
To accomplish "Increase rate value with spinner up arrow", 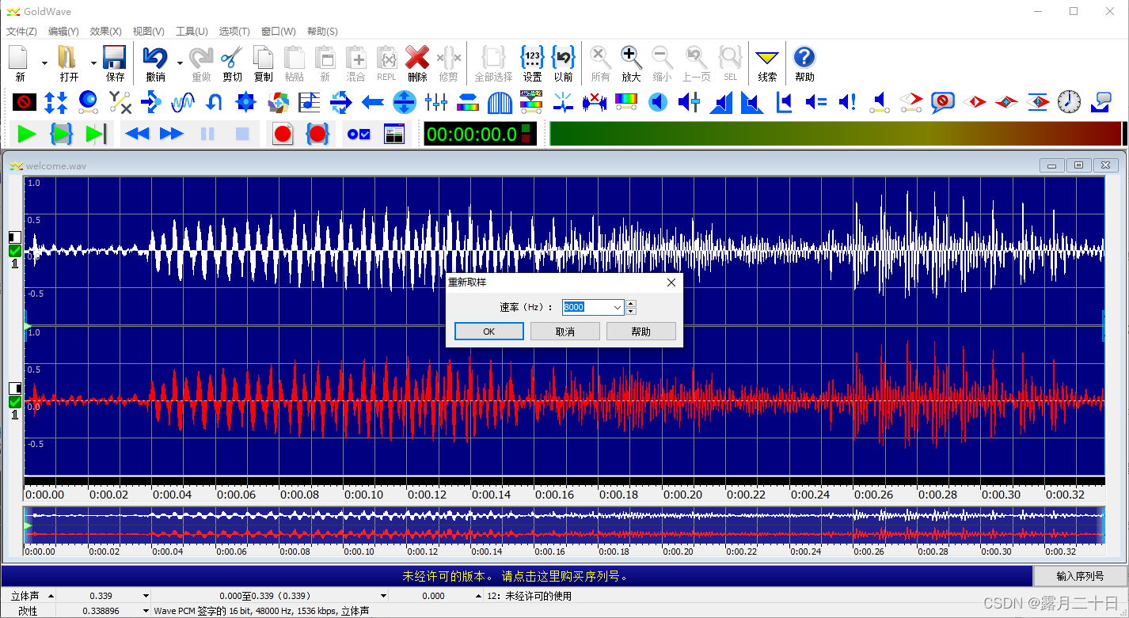I will point(631,304).
